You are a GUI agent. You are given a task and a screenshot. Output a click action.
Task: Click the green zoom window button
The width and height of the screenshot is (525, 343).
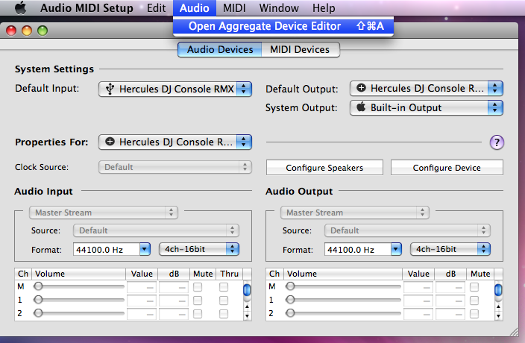[43, 31]
